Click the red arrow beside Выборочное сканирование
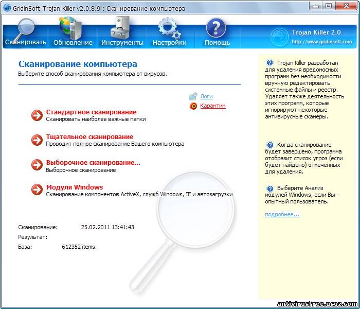Viewport: 360px width, 309px height. click(37, 165)
